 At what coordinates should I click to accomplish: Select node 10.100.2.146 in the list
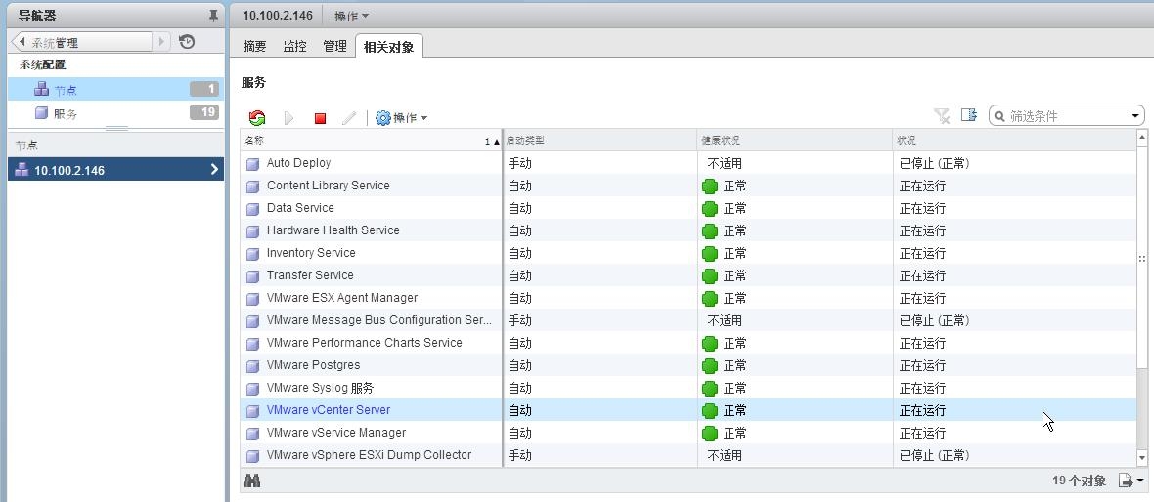115,170
